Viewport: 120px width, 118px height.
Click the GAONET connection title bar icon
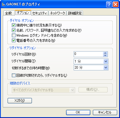coord(4,4)
